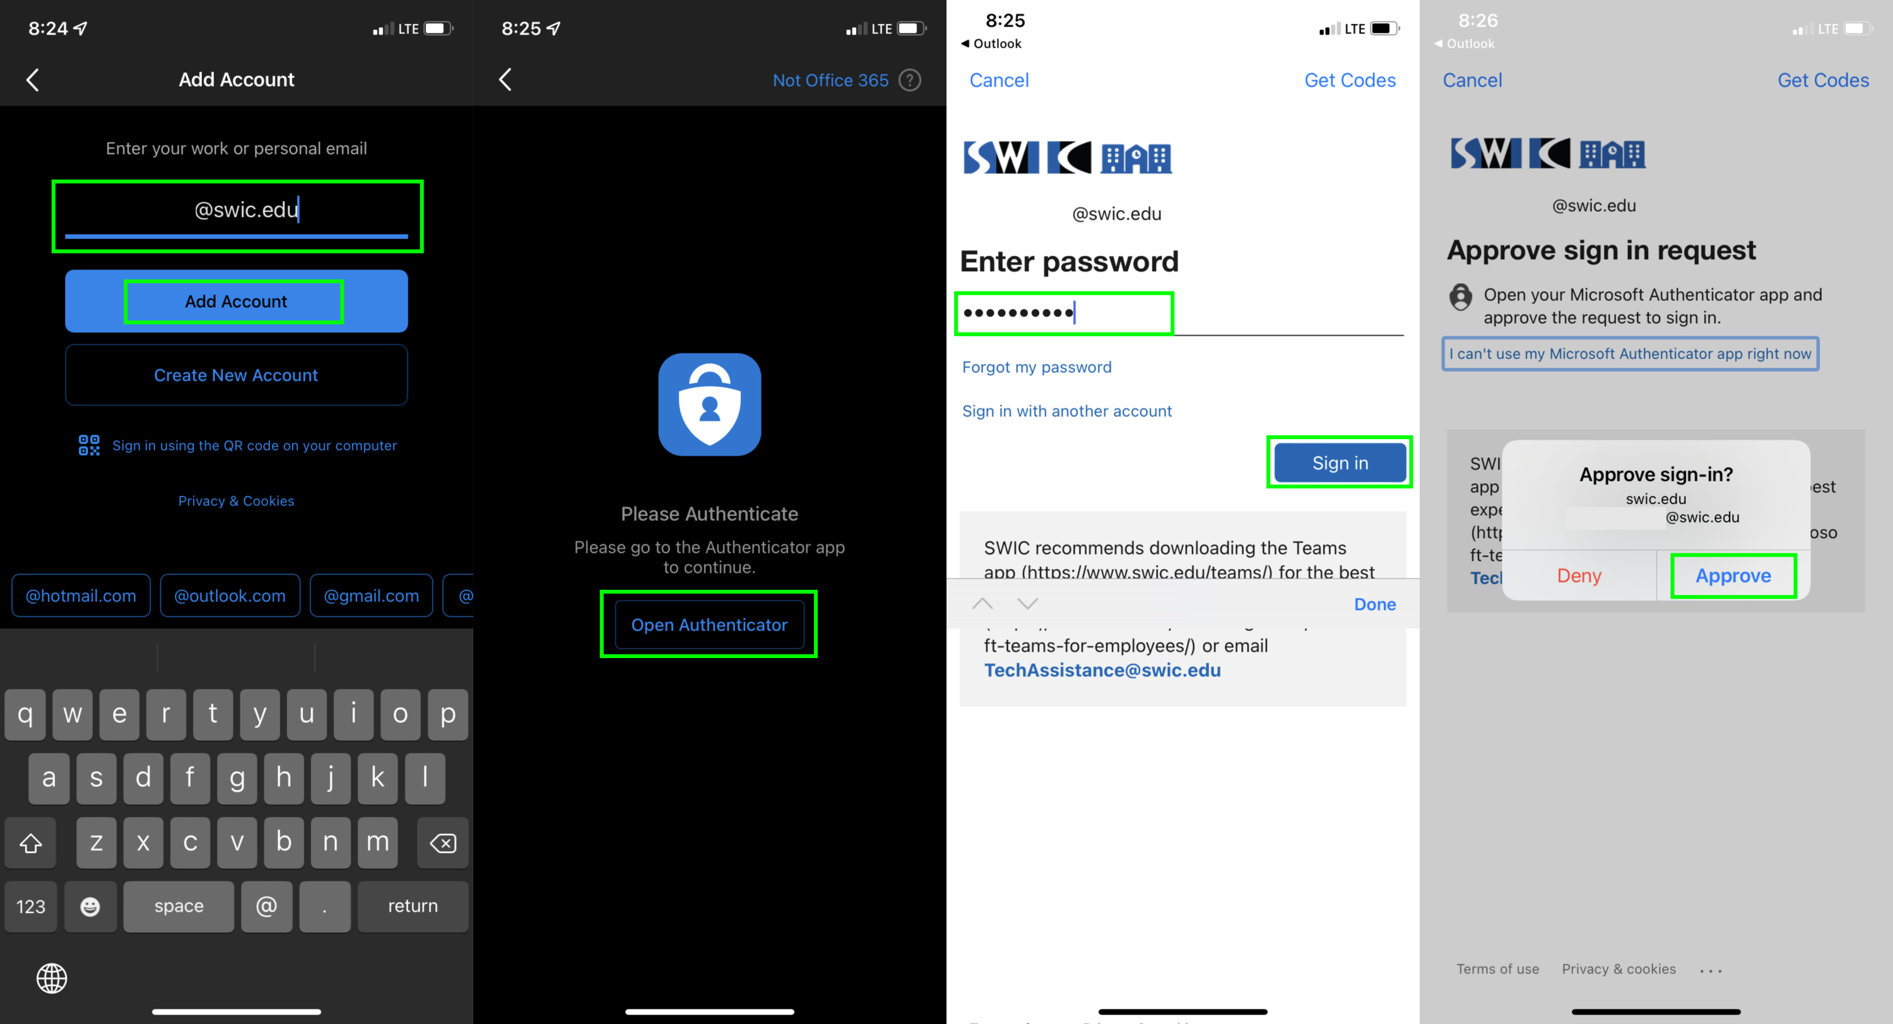The width and height of the screenshot is (1893, 1024).
Task: Tap the @swic.edu email input field
Action: (x=237, y=209)
